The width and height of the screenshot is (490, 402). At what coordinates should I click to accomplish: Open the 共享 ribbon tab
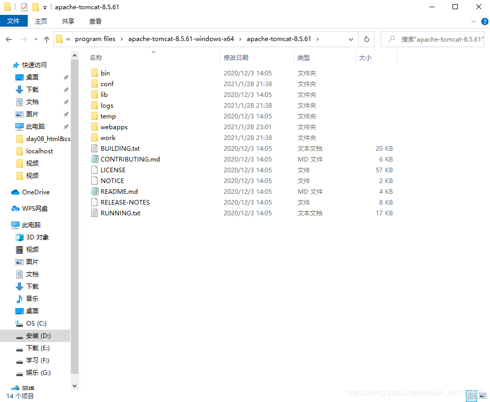pyautogui.click(x=68, y=21)
